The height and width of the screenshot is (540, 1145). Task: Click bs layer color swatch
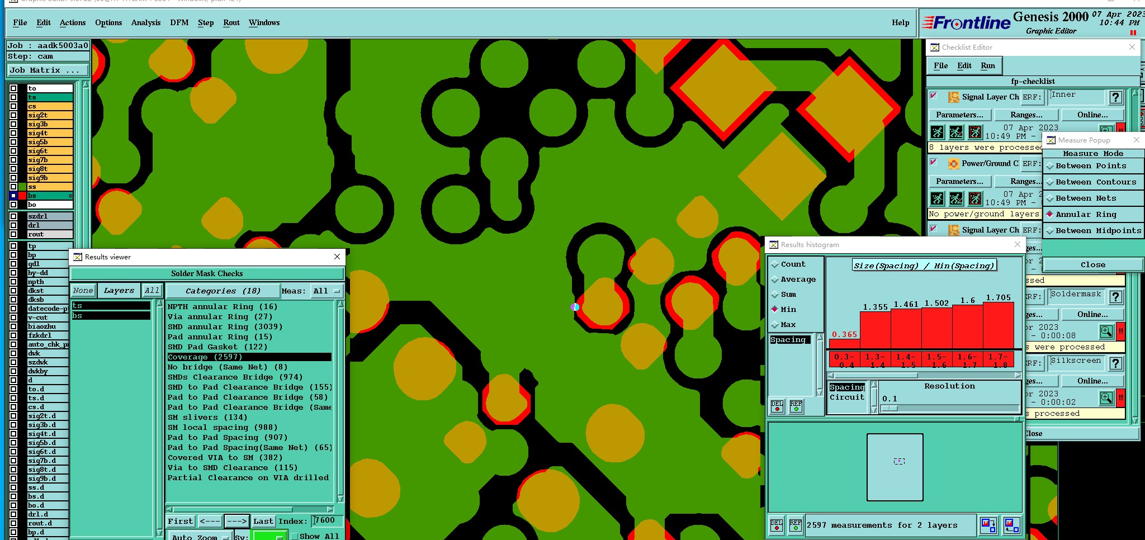(22, 196)
